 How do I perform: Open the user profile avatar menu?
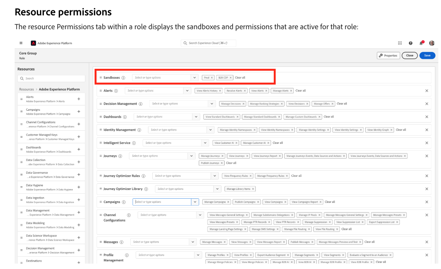431,43
